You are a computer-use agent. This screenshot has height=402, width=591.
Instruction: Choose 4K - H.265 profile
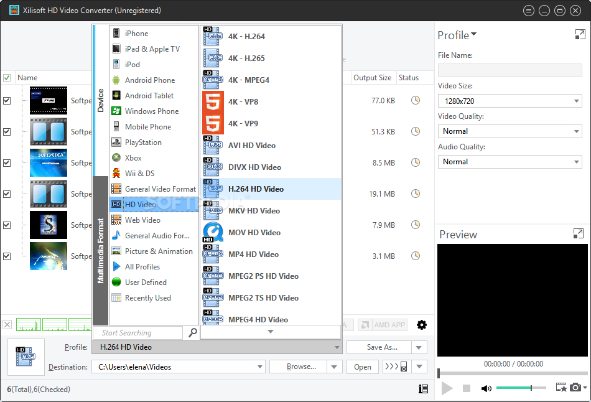(x=271, y=58)
